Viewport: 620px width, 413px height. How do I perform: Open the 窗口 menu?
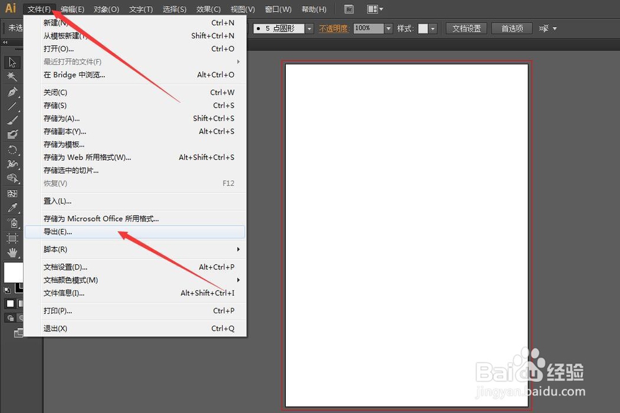point(278,9)
